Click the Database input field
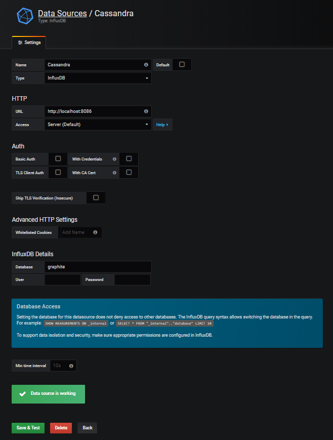This screenshot has width=333, height=440. [x=98, y=266]
